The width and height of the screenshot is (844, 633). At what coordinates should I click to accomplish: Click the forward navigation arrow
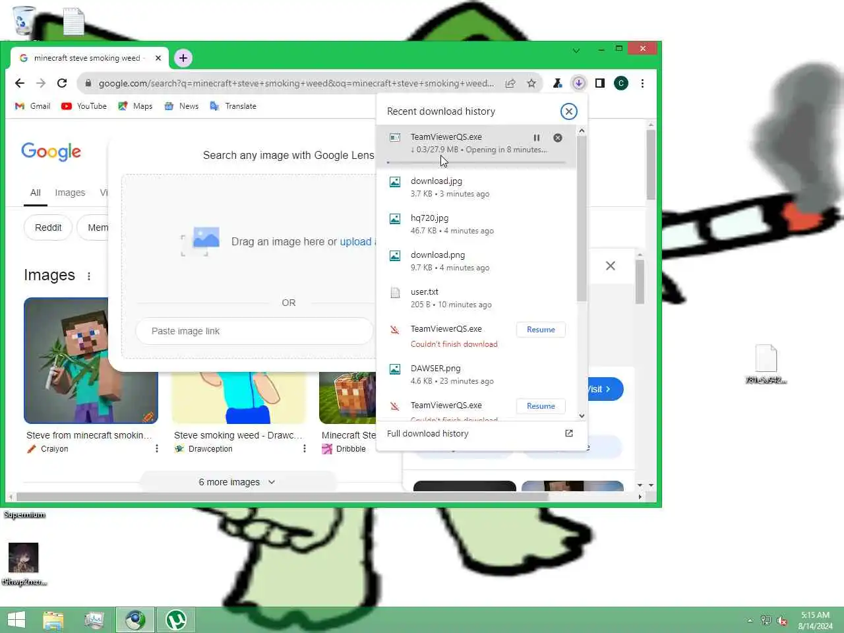(41, 83)
